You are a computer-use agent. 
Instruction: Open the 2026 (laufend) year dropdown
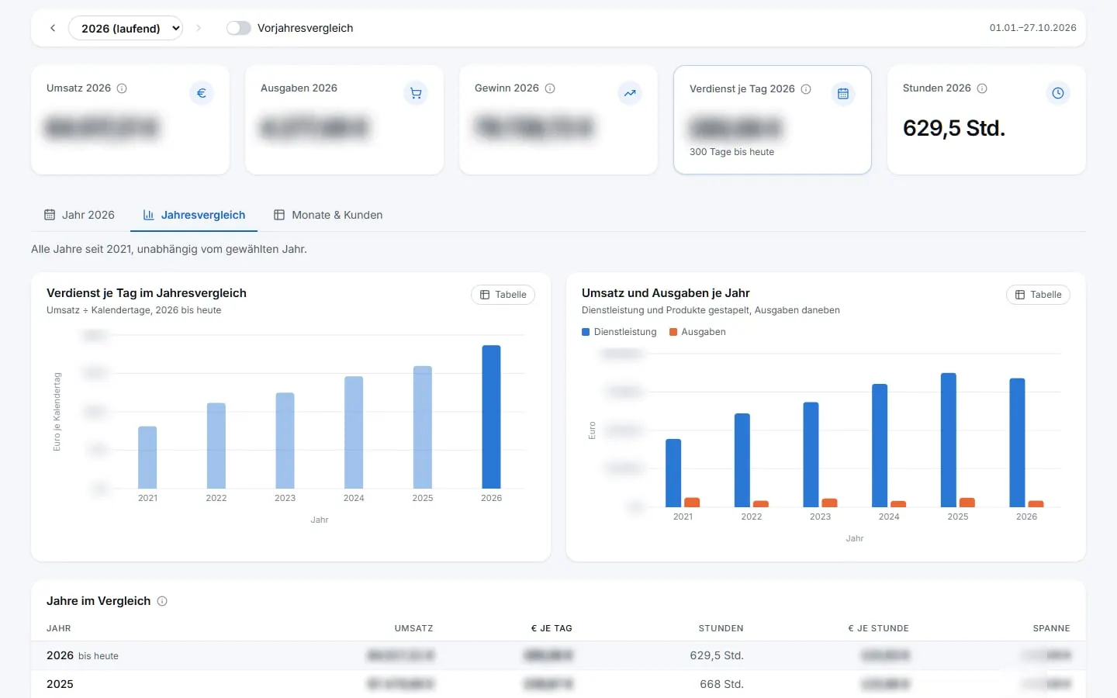126,28
